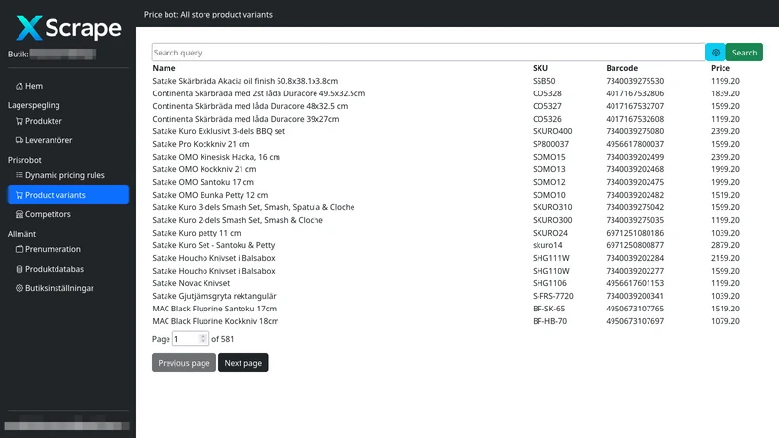Click the Competitors shop icon
Viewport: 779px width, 438px height.
19,214
